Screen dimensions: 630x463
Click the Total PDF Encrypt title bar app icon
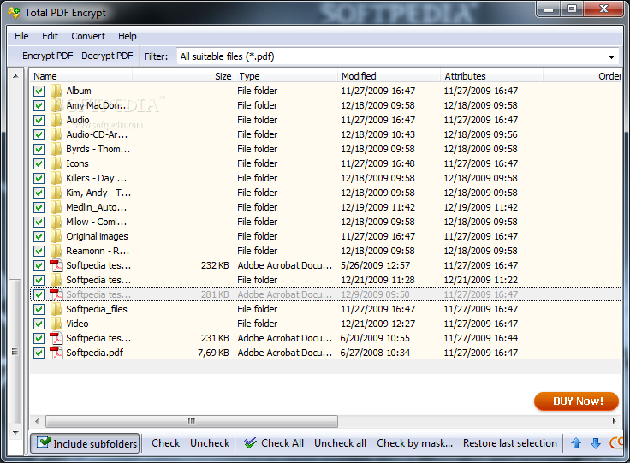pos(14,13)
